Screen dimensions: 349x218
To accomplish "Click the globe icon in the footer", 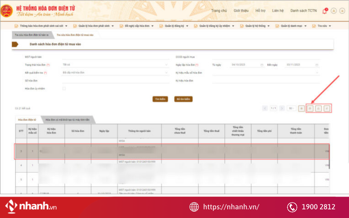I will (x=194, y=207).
